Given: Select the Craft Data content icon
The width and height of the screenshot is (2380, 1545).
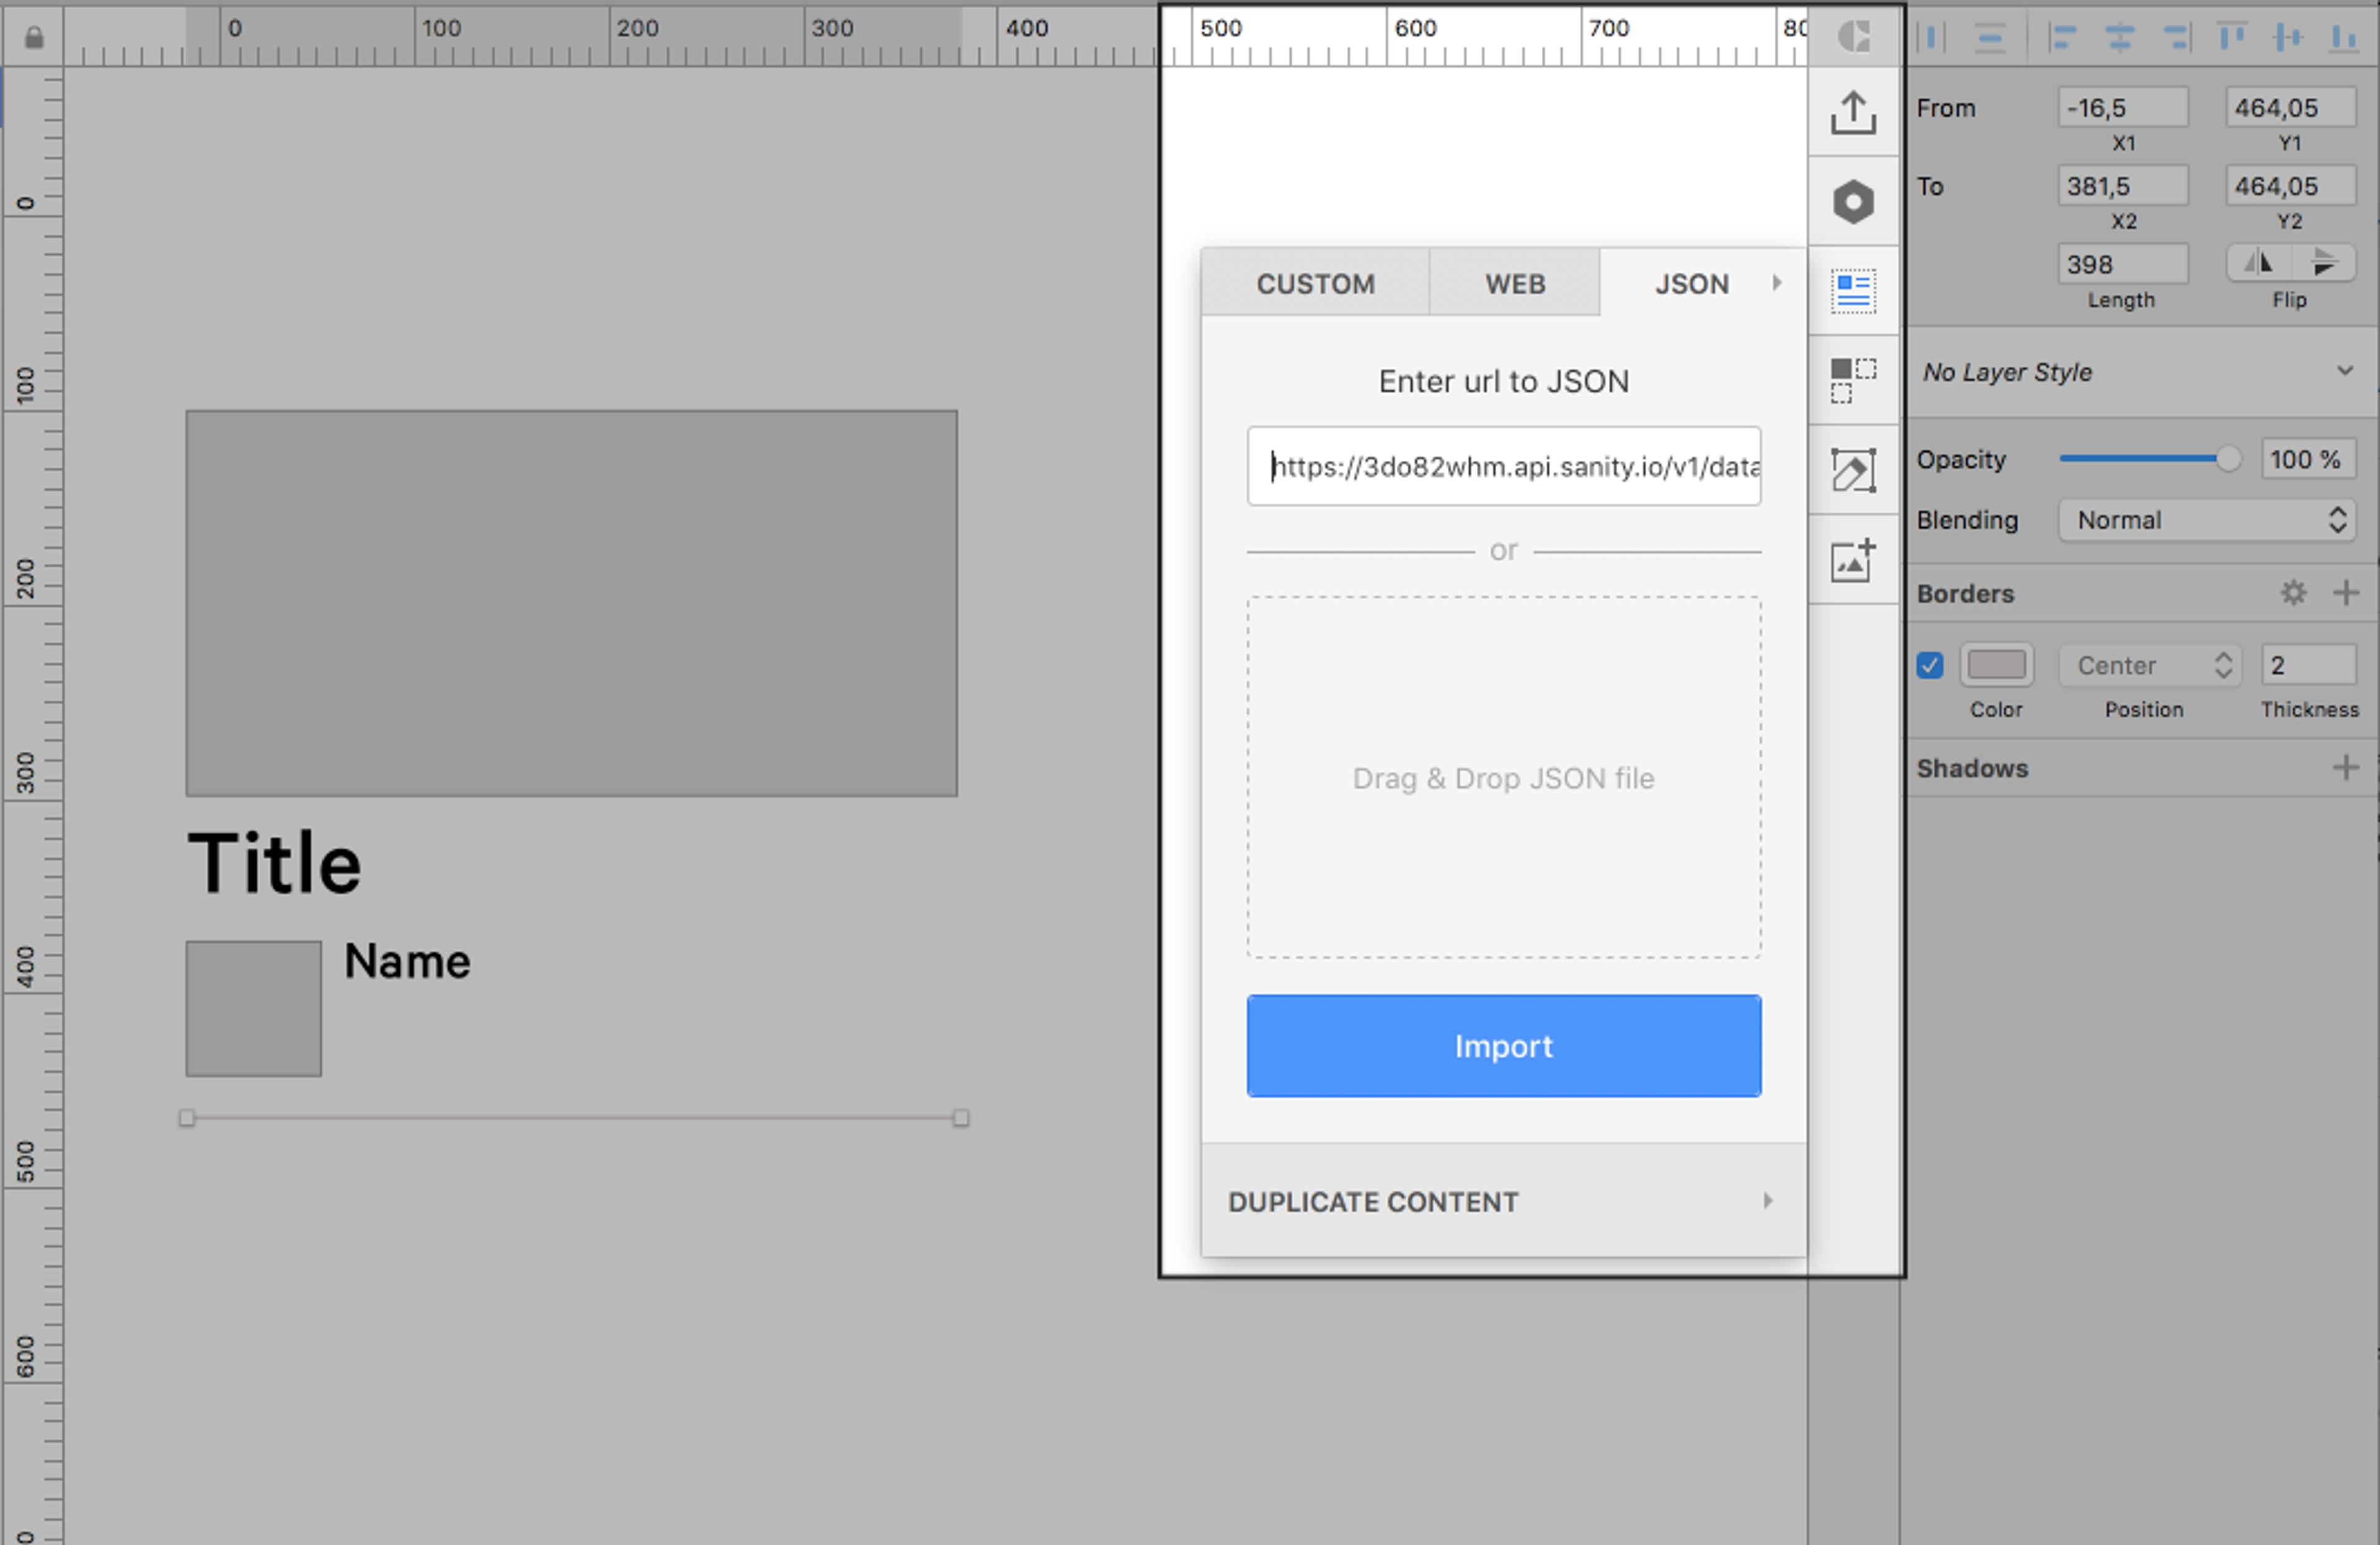Looking at the screenshot, I should [x=1853, y=291].
